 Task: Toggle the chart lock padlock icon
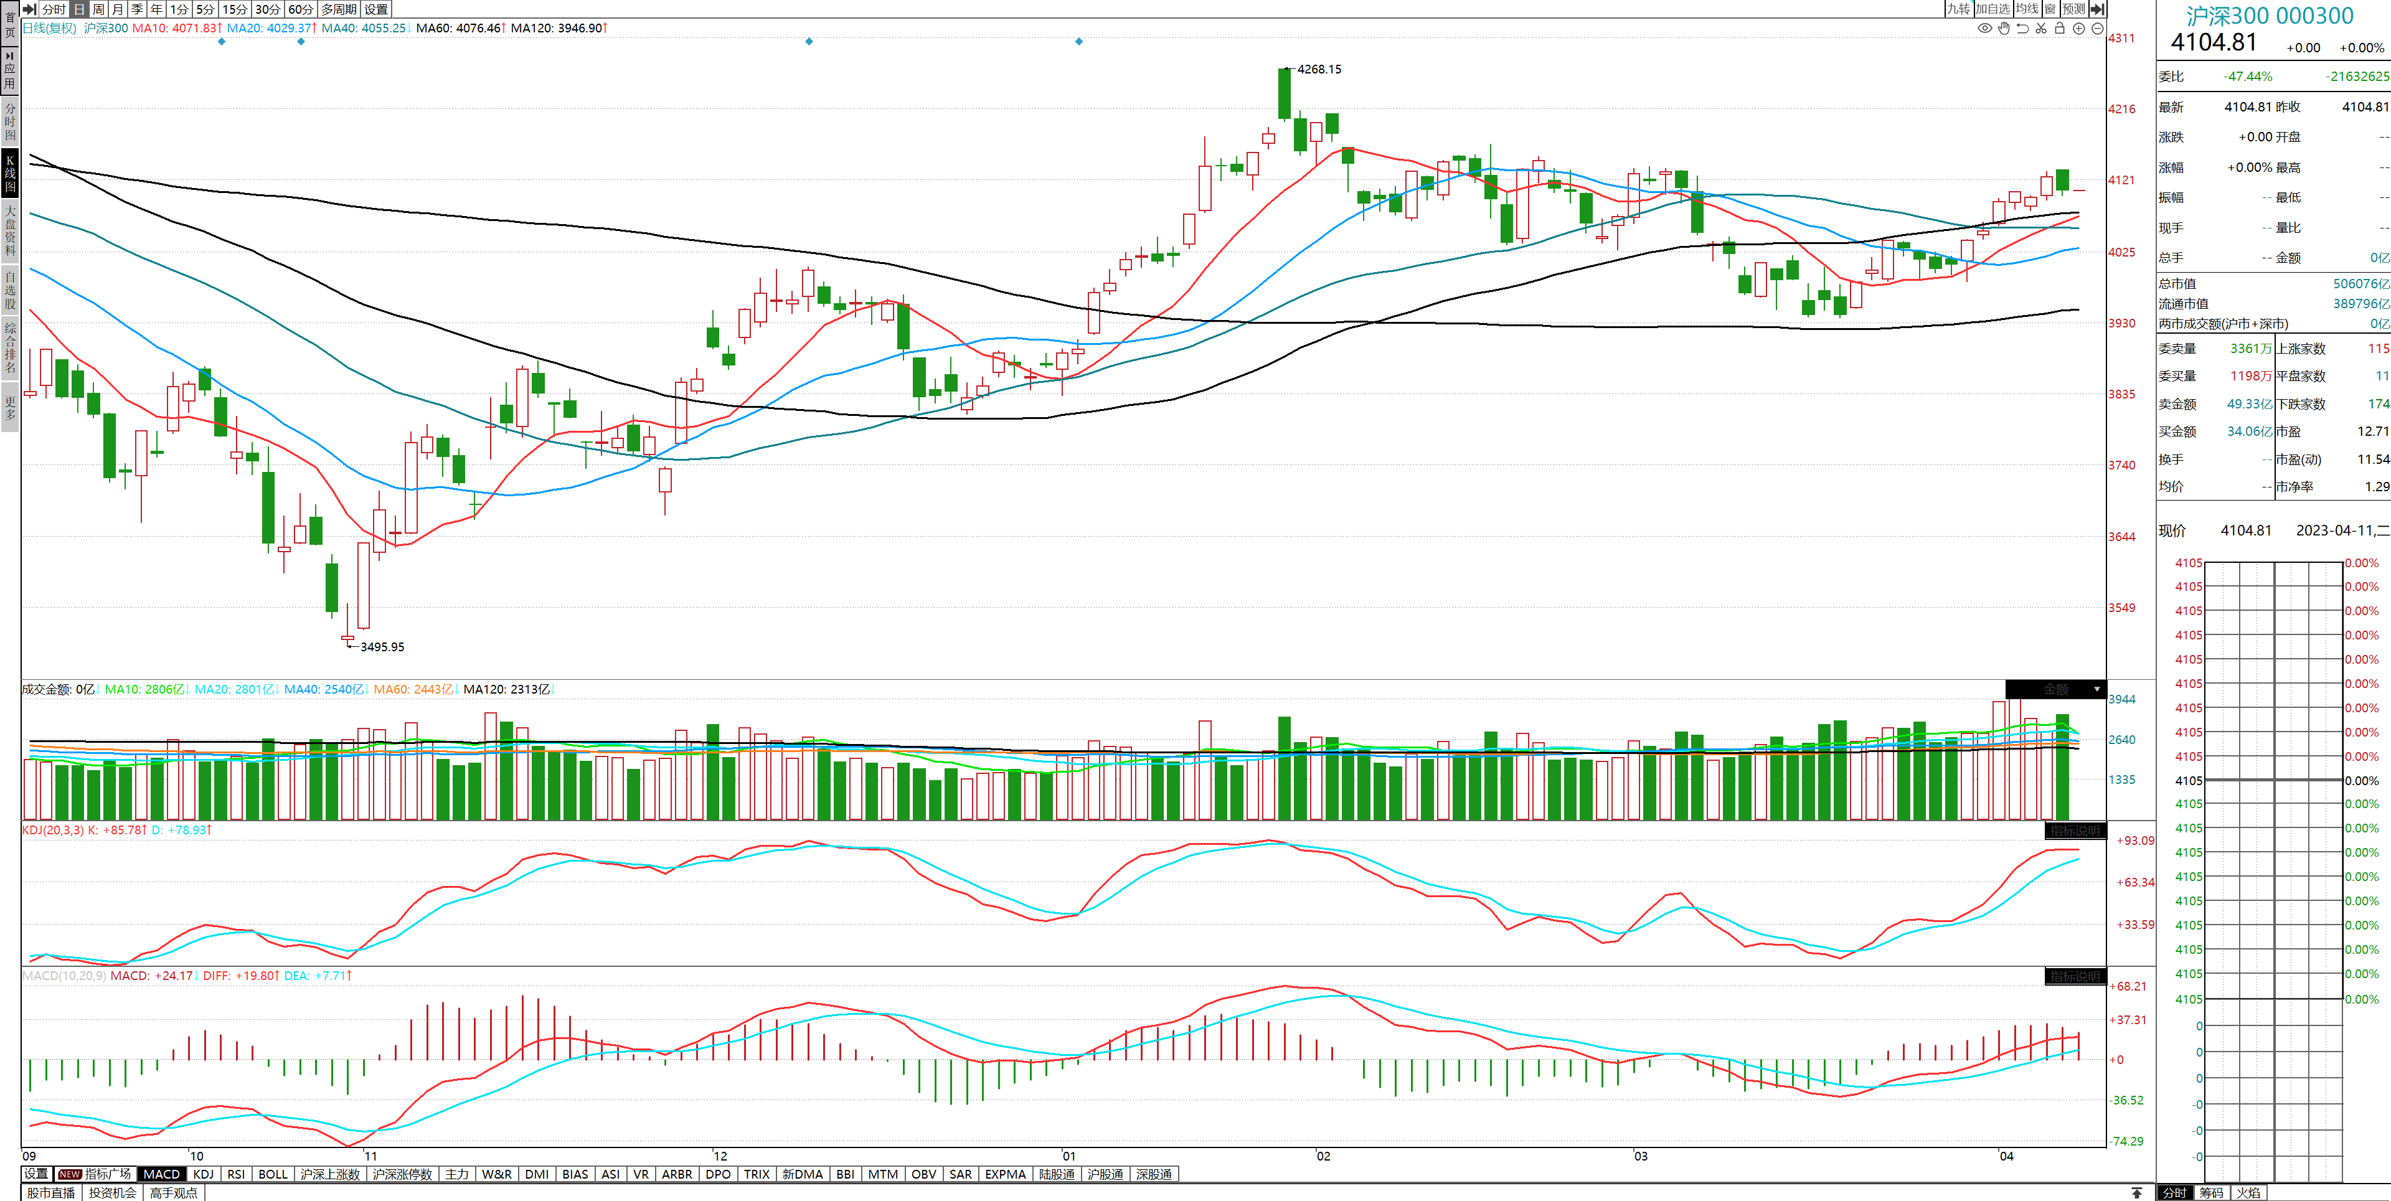coord(2060,29)
